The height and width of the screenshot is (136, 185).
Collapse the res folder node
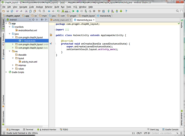(x=10, y=51)
